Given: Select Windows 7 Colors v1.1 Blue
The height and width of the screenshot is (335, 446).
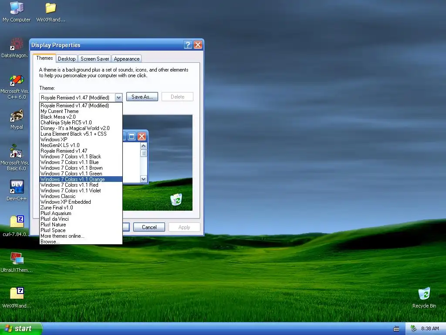Looking at the screenshot, I should [81, 162].
